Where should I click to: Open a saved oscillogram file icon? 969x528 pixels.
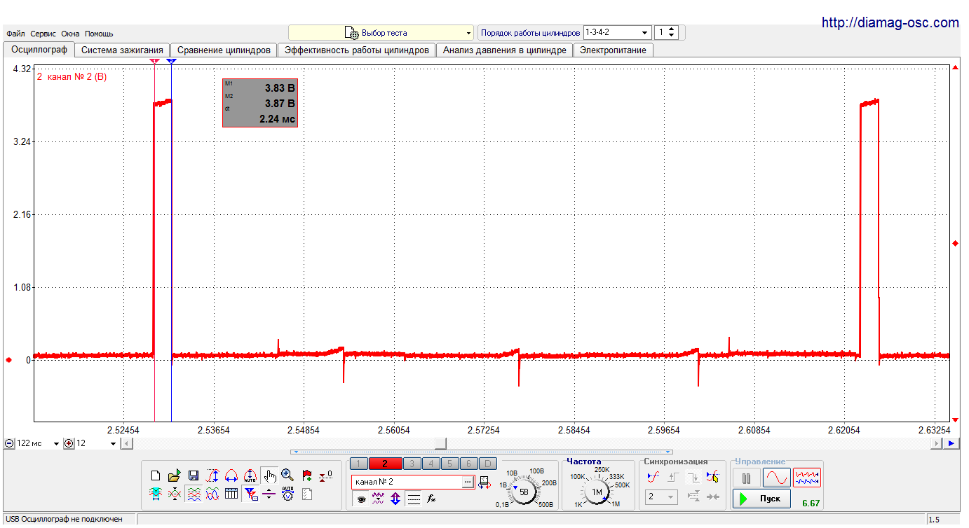[175, 475]
